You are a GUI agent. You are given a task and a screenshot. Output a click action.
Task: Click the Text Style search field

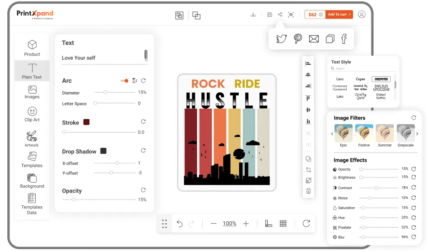coord(363,68)
